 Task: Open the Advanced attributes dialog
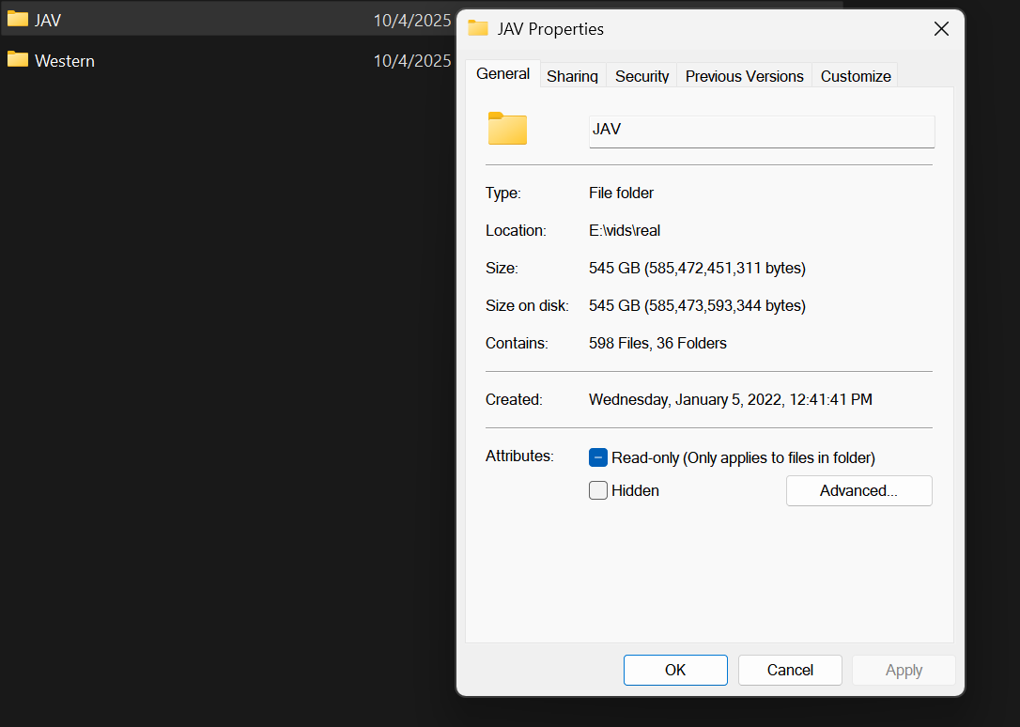click(x=858, y=491)
